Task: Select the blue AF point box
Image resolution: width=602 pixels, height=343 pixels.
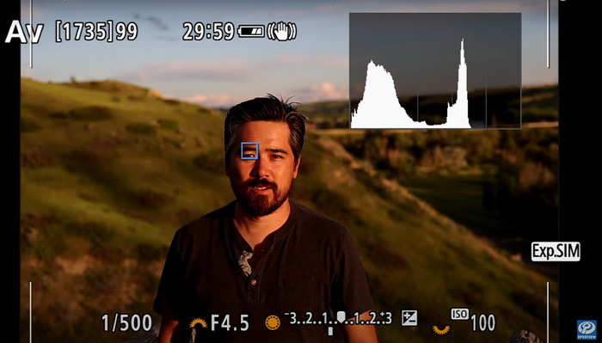Action: [x=249, y=150]
